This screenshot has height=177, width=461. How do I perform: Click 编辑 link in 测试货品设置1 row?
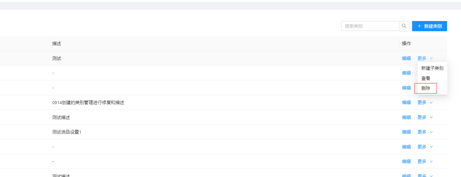click(x=406, y=132)
